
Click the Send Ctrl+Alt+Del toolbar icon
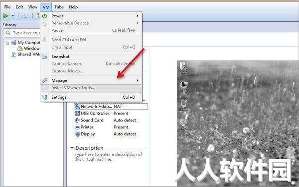pos(25,16)
